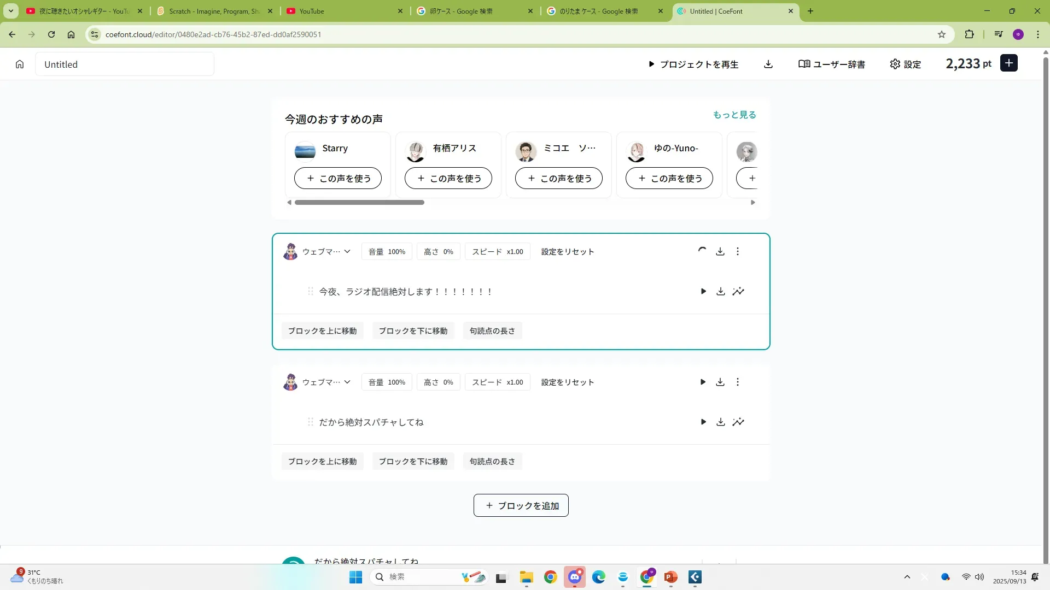Download the first block's audio

tap(720, 252)
